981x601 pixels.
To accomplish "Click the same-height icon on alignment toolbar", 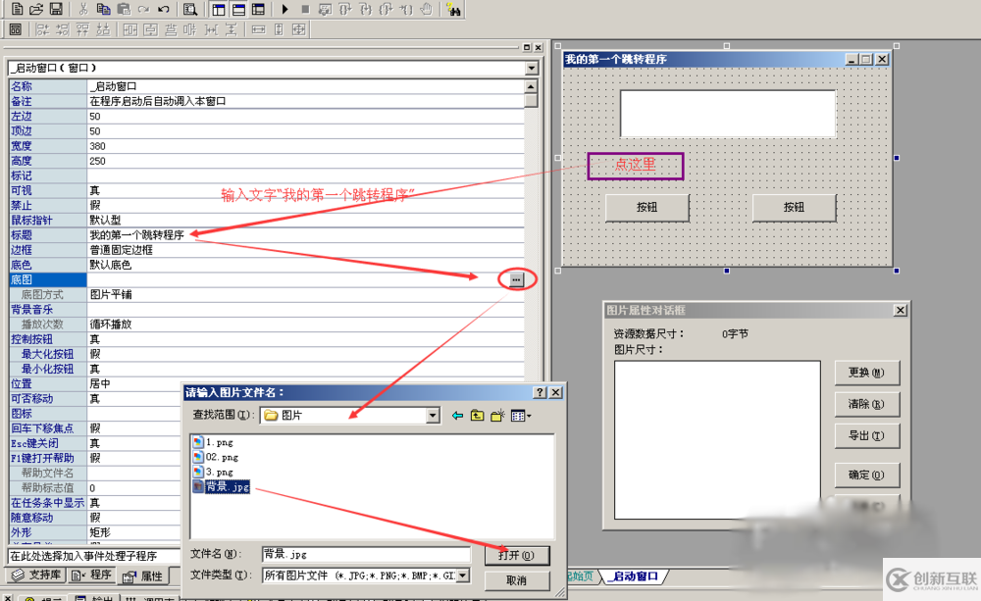I will [x=279, y=29].
